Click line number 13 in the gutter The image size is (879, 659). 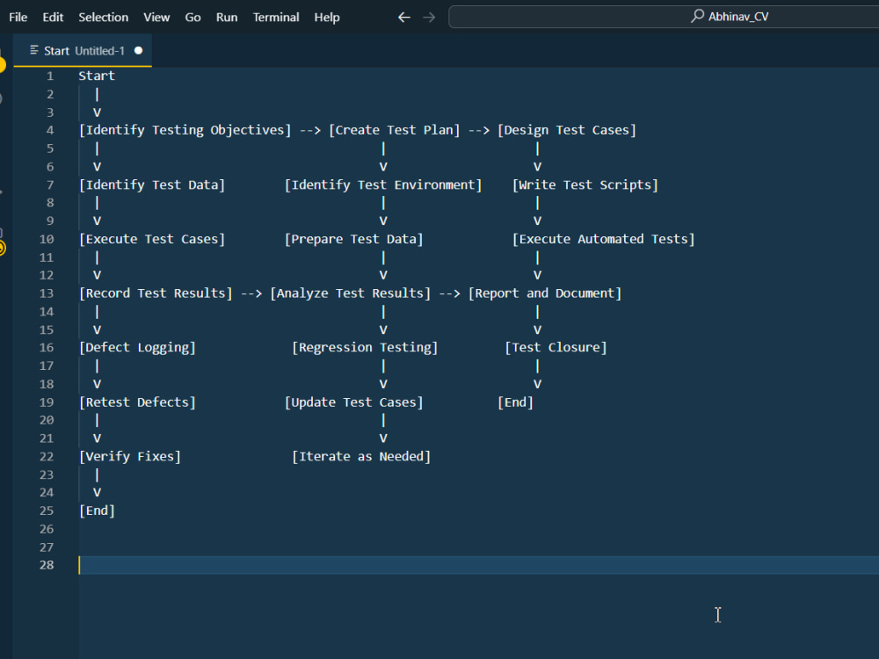47,293
